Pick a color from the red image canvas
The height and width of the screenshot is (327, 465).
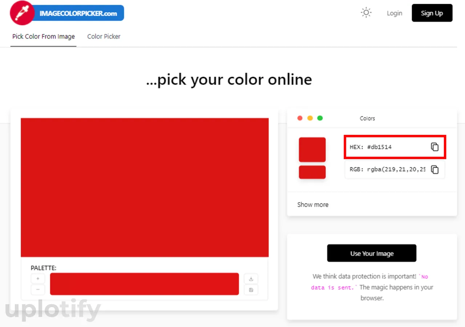tap(145, 187)
